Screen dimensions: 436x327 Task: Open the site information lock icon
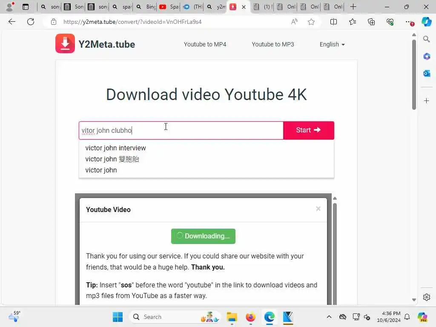tap(53, 22)
